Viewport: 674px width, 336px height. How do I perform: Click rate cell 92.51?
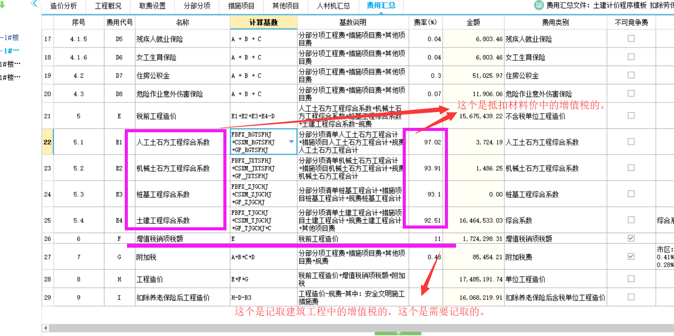pos(425,220)
